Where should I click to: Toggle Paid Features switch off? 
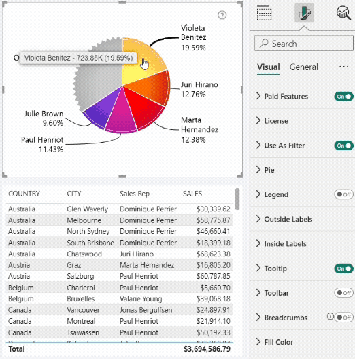[343, 97]
